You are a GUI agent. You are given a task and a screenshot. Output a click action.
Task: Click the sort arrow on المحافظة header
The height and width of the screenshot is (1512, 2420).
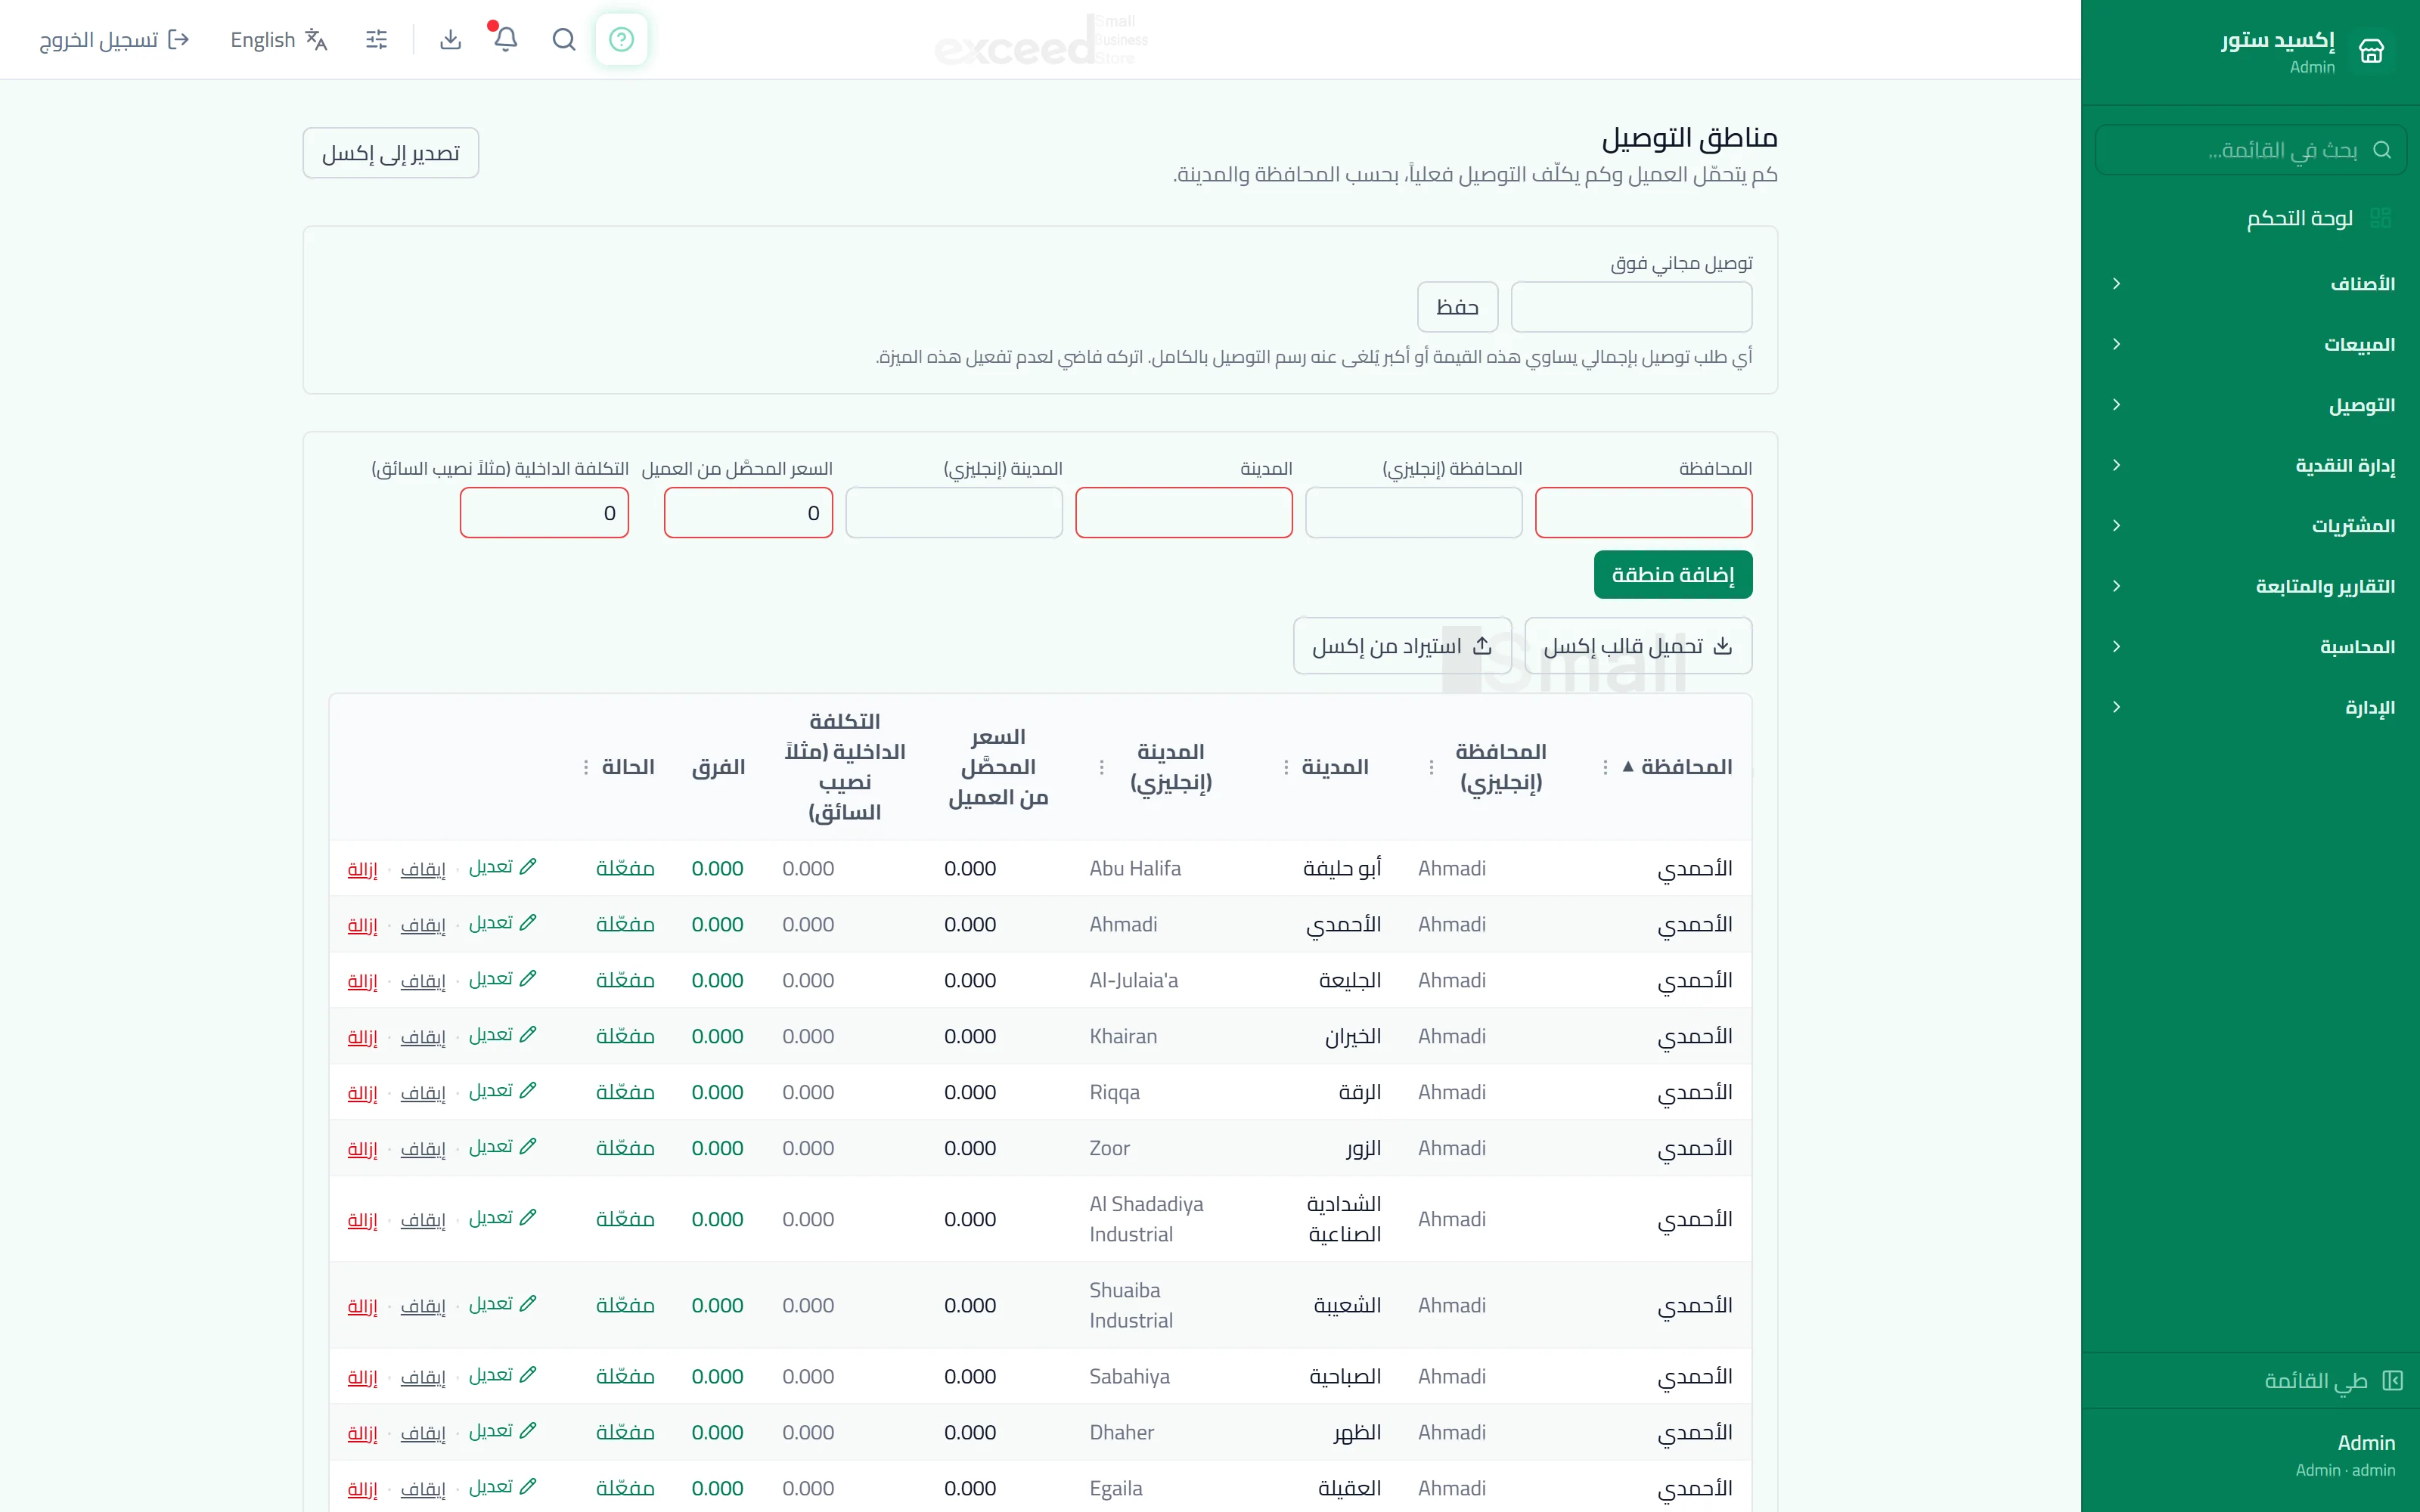(x=1628, y=767)
